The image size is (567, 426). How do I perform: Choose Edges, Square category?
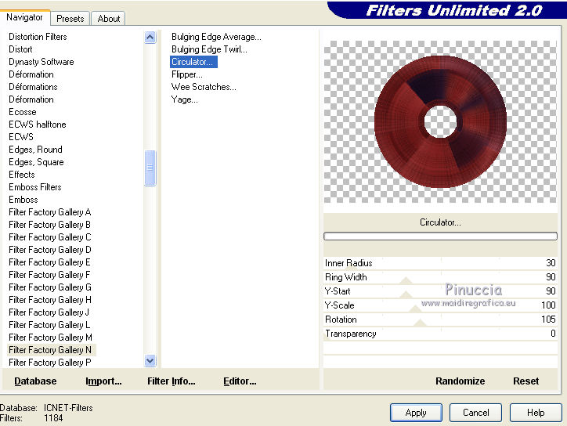click(x=36, y=162)
